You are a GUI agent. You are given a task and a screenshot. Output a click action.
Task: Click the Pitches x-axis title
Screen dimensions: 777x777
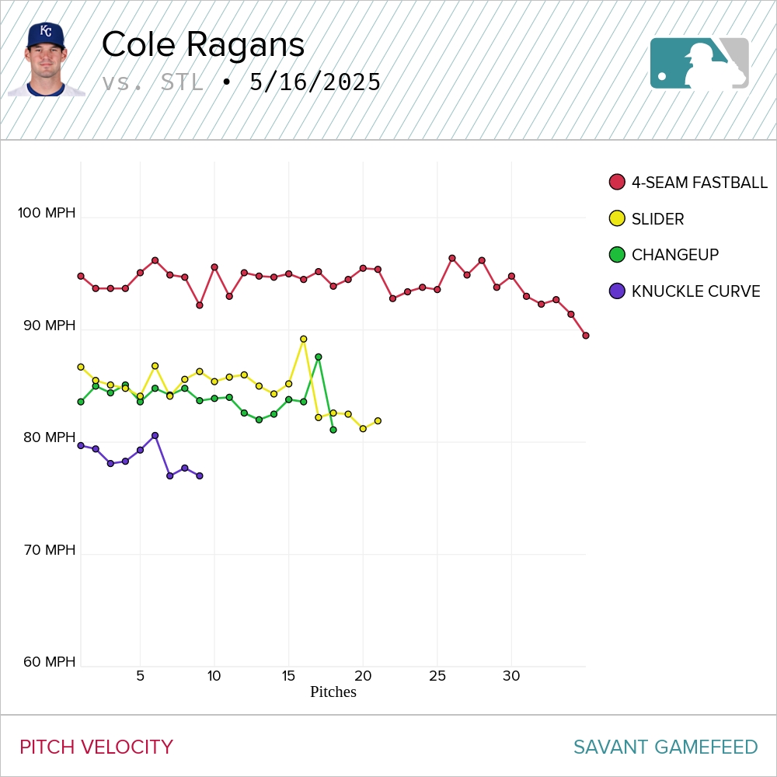pyautogui.click(x=333, y=692)
